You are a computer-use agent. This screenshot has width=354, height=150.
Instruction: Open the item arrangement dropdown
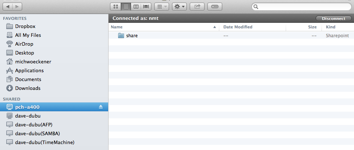point(162,7)
